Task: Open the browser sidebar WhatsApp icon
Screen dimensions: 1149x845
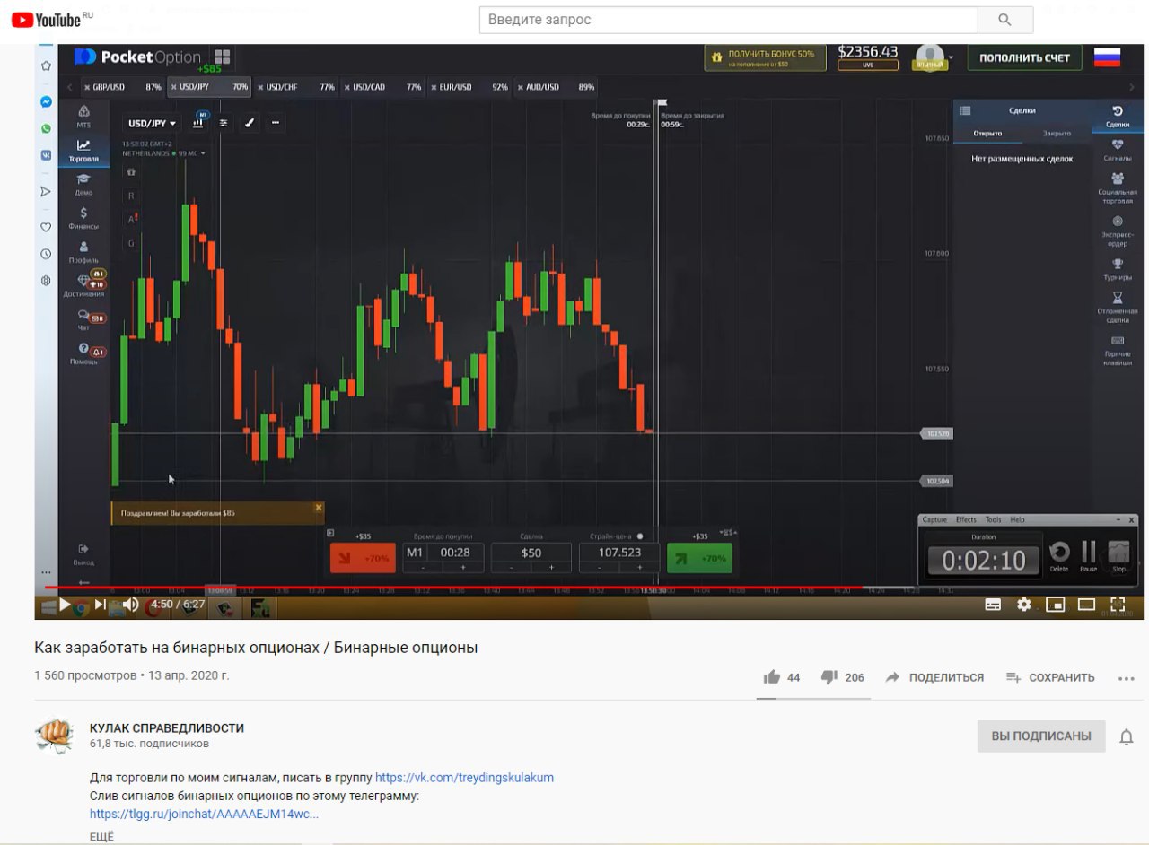Action: pos(46,128)
